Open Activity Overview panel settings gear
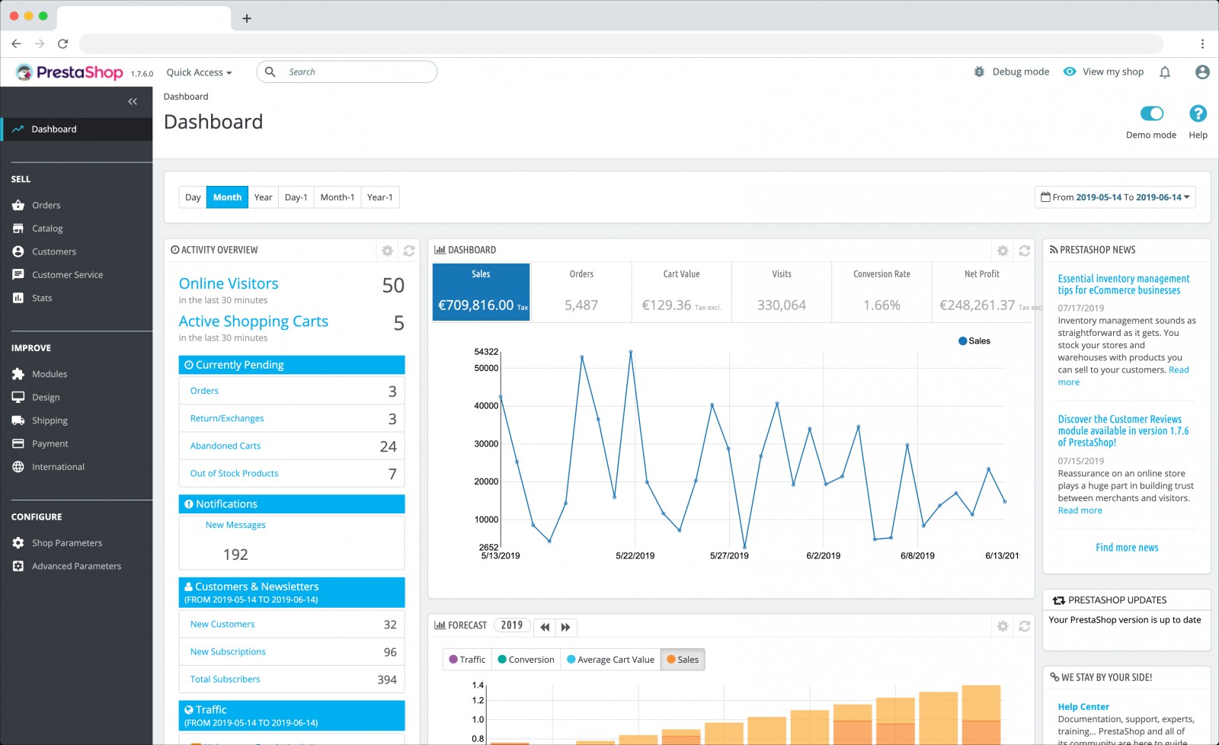 pyautogui.click(x=387, y=250)
